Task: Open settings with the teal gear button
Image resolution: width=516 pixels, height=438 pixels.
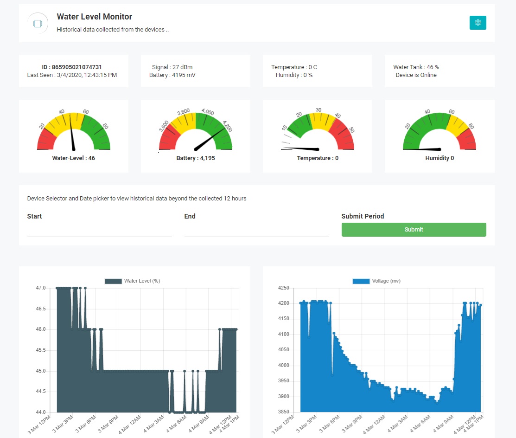Action: coord(478,23)
